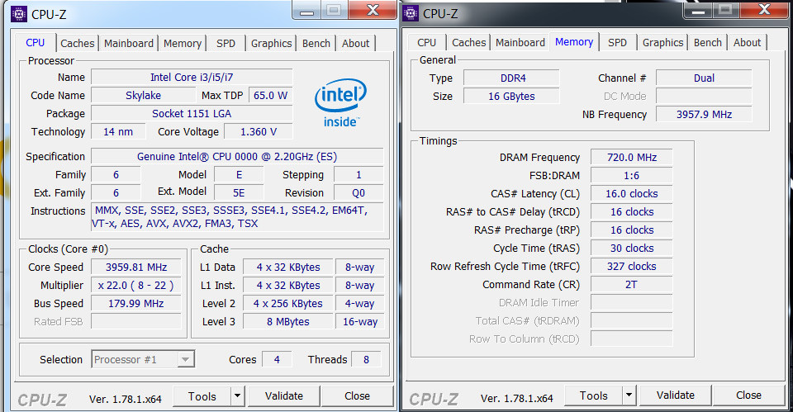Switch to Mainboard tab in left window
This screenshot has width=793, height=412.
pos(129,44)
